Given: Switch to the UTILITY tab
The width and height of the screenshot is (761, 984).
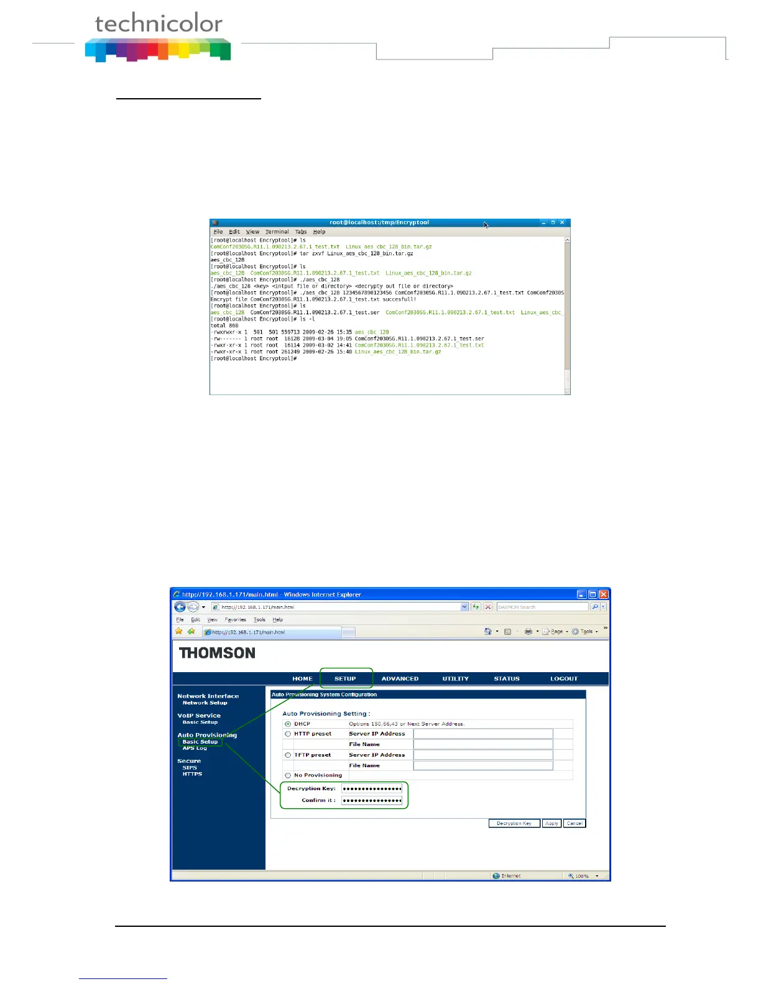Looking at the screenshot, I should [456, 679].
